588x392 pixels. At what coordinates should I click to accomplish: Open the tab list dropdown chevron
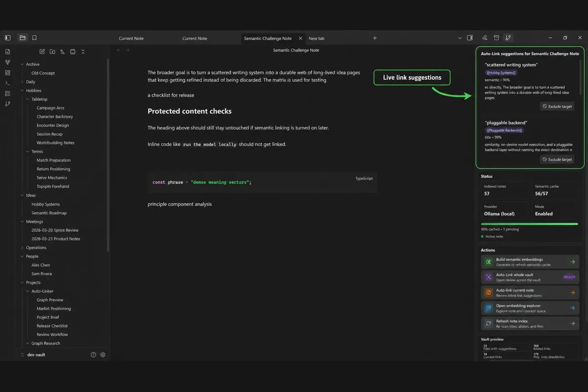(460, 38)
